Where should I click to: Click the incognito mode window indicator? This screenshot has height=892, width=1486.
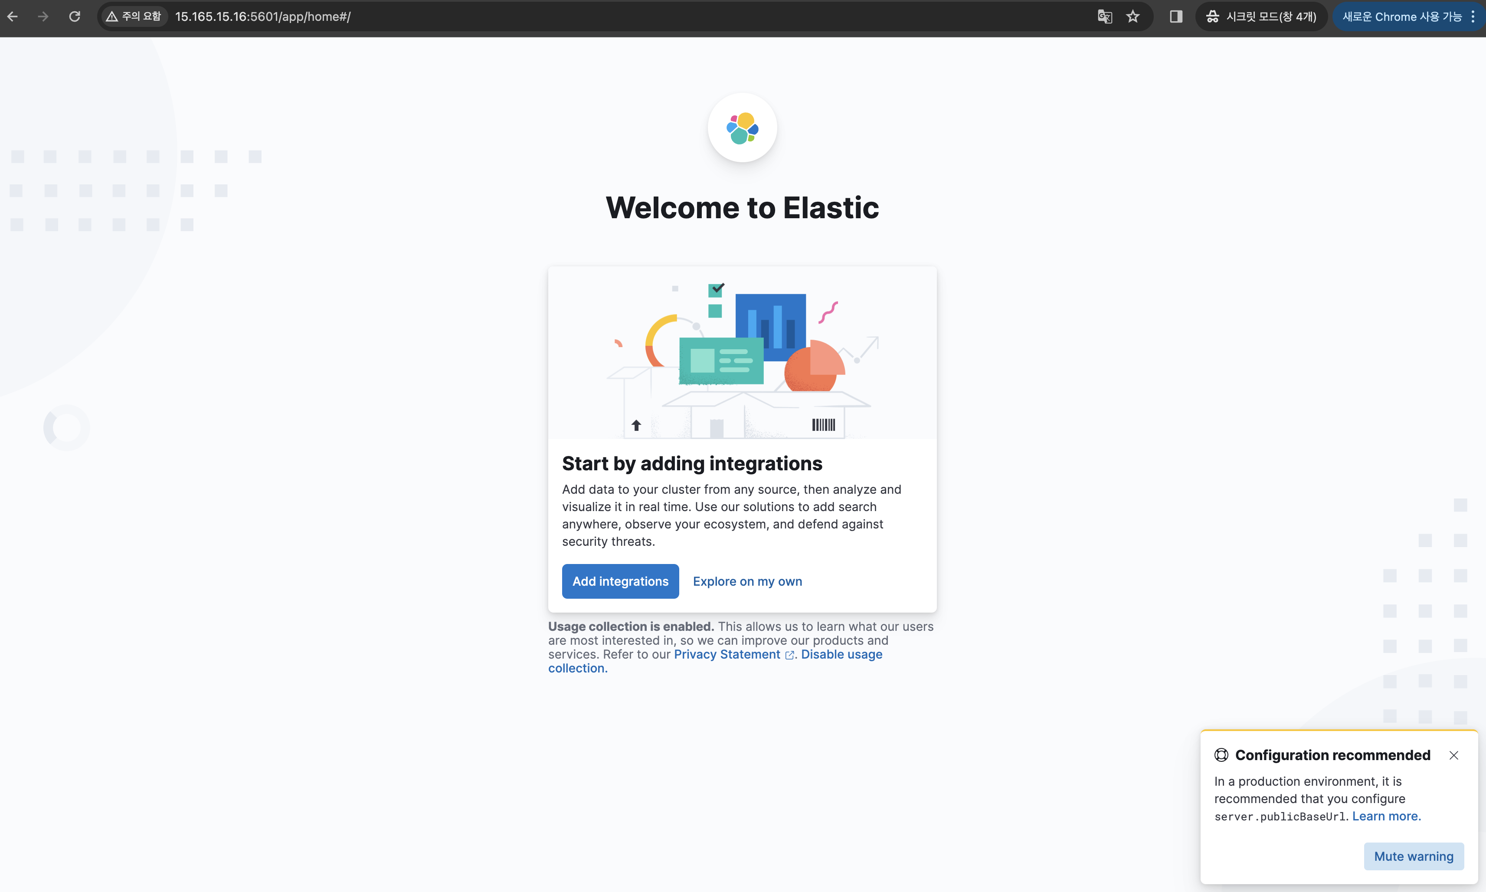coord(1261,17)
